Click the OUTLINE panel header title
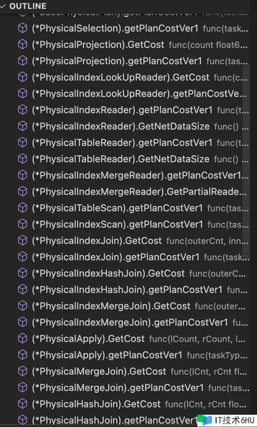Screen dimensions: 257x427 coord(28,6)
